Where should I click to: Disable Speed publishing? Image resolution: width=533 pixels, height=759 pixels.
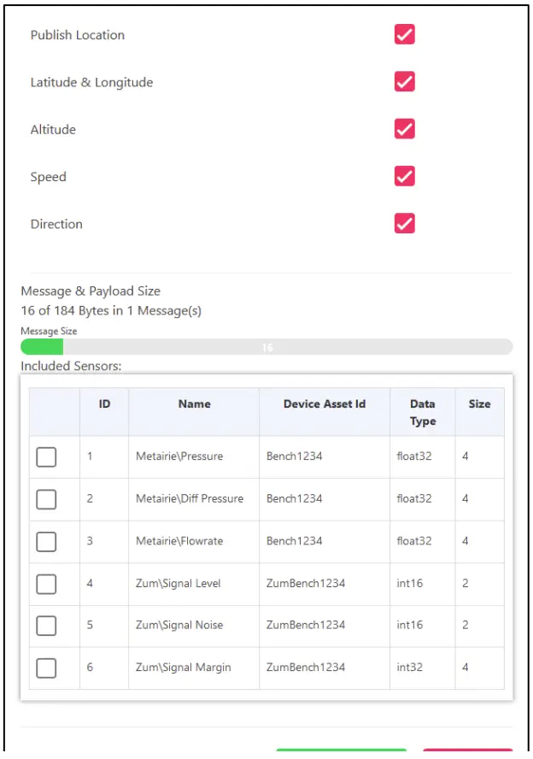point(404,176)
